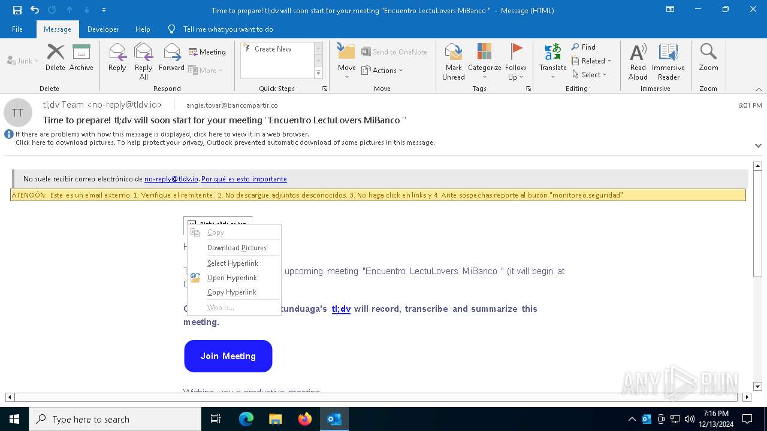
Task: Open Categorize color menu
Action: tap(485, 61)
